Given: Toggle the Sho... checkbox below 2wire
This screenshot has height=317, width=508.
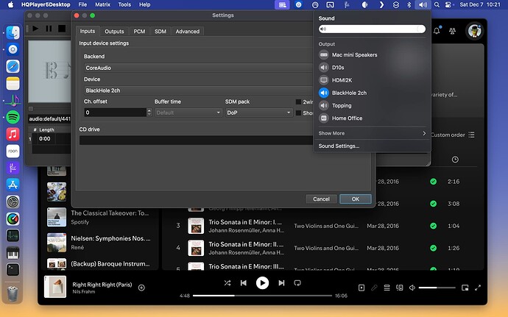Looking at the screenshot, I should pos(298,113).
